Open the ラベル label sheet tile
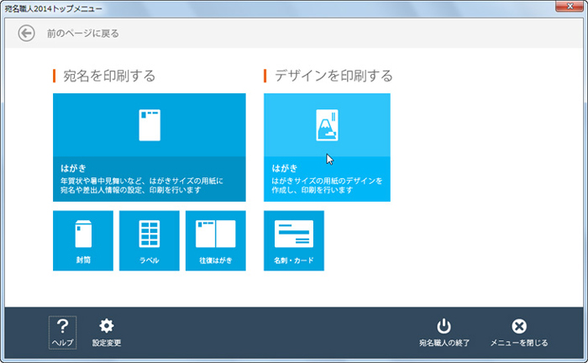Viewport: 588px width, 363px height. pyautogui.click(x=149, y=240)
